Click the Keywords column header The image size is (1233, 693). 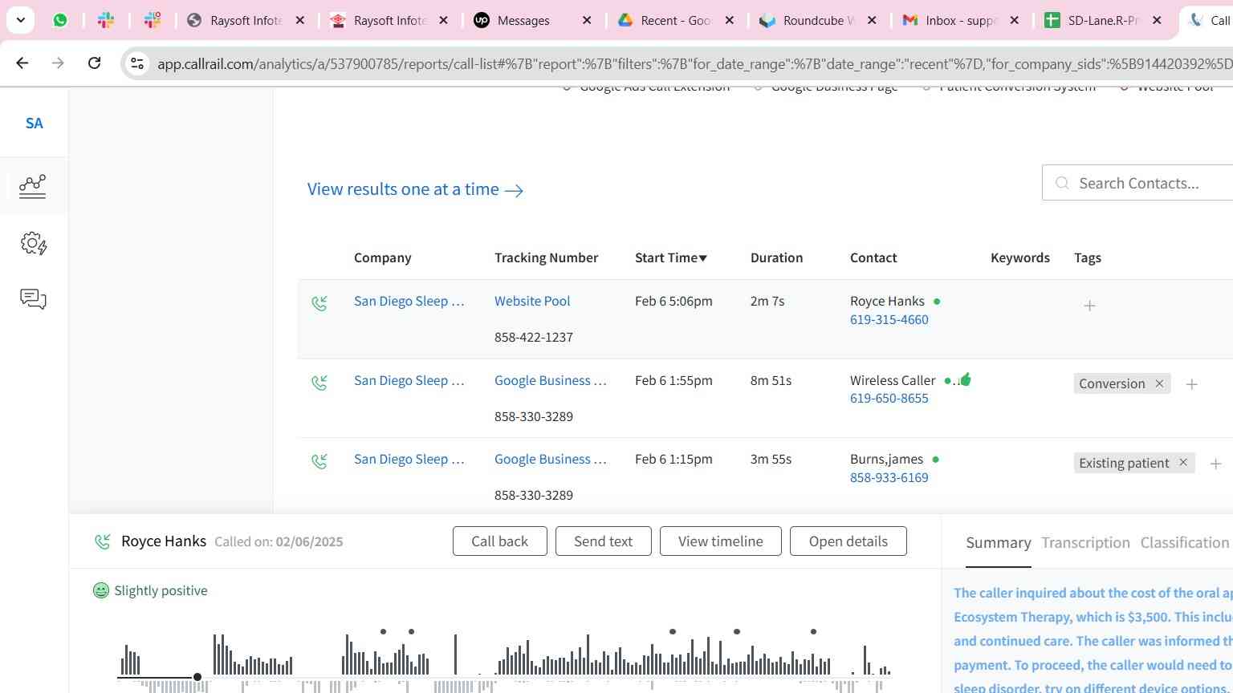pos(1019,257)
